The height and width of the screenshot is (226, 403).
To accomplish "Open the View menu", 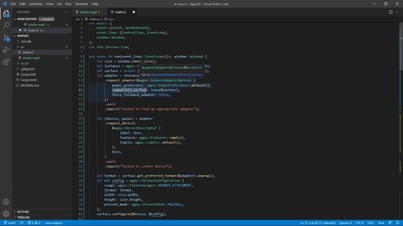I will pos(50,4).
